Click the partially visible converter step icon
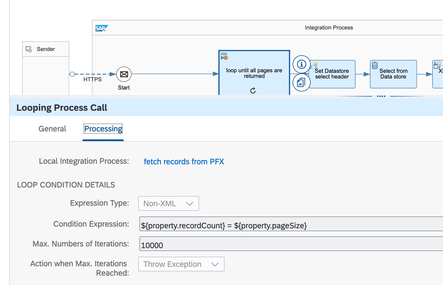443x285 pixels. (x=437, y=65)
